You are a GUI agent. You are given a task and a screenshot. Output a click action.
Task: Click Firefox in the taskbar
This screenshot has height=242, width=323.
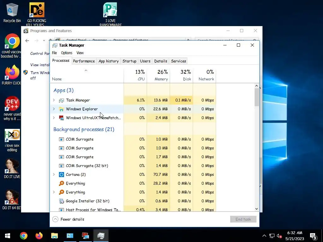click(x=39, y=236)
